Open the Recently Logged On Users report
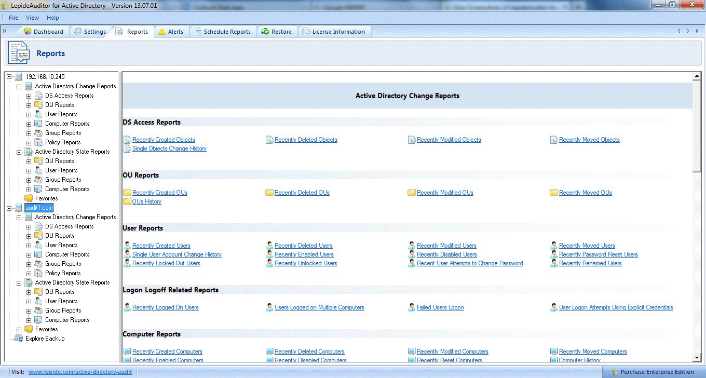706x378 pixels. (x=166, y=307)
